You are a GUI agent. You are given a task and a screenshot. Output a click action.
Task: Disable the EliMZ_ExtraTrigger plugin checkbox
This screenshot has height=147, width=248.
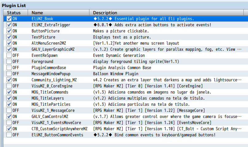[x=9, y=25]
